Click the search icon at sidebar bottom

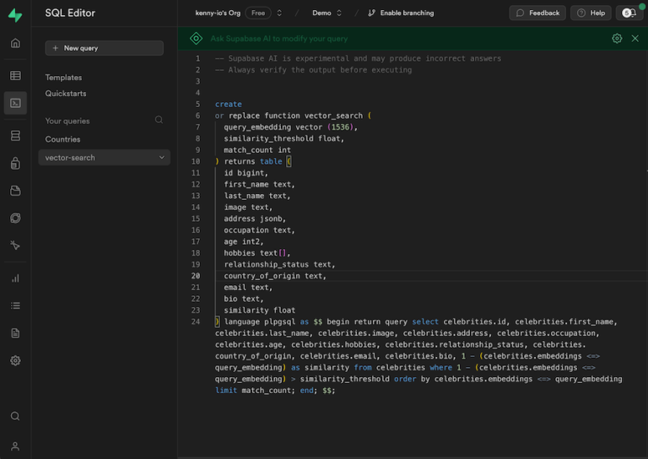(x=15, y=416)
